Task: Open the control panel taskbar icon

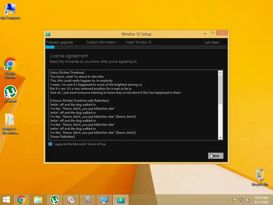Action: click(x=104, y=200)
